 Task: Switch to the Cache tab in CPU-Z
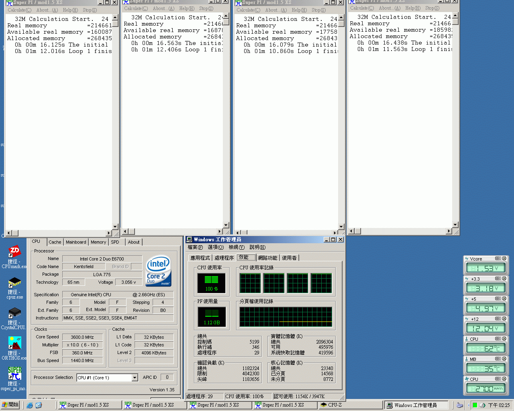(55, 242)
